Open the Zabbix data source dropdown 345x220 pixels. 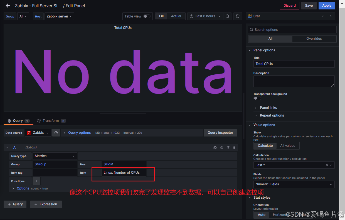pyautogui.click(x=38, y=133)
